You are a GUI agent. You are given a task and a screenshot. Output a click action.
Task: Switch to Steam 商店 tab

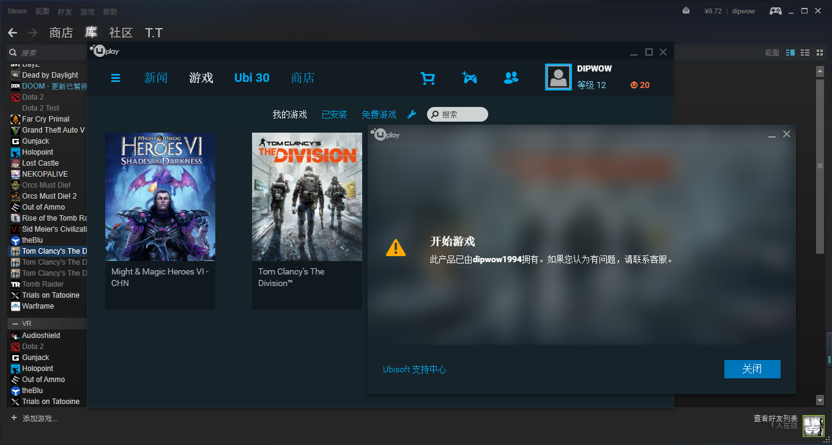61,32
